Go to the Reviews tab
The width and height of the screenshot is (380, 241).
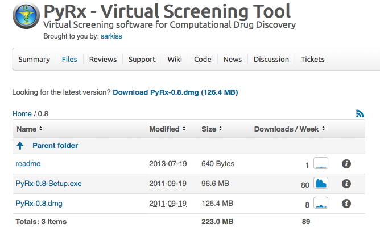103,59
